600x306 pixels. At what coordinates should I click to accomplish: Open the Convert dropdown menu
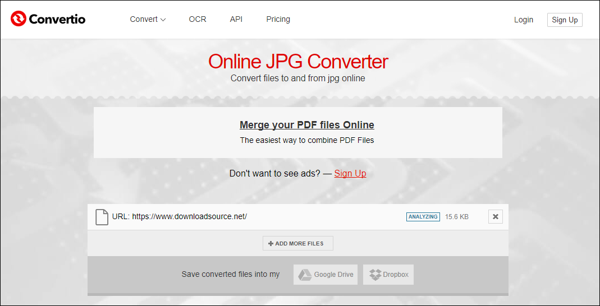point(148,20)
